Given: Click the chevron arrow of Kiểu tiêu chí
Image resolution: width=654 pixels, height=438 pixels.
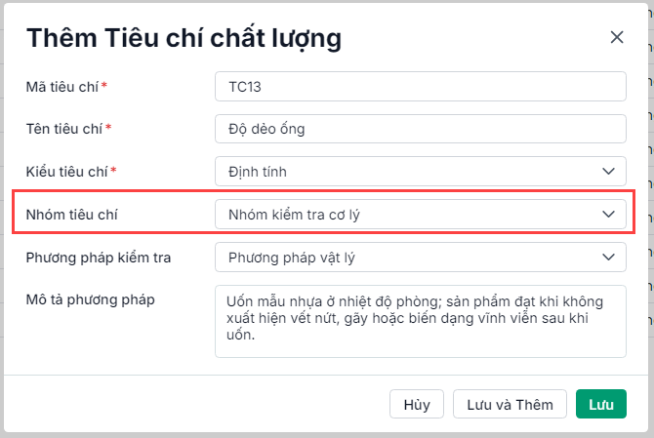Looking at the screenshot, I should pyautogui.click(x=608, y=172).
